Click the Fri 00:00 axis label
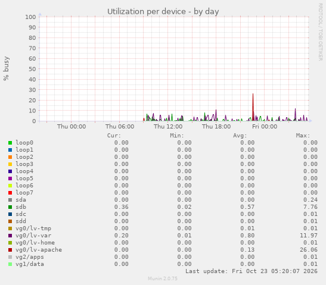This screenshot has height=285, width=326. pyautogui.click(x=265, y=126)
